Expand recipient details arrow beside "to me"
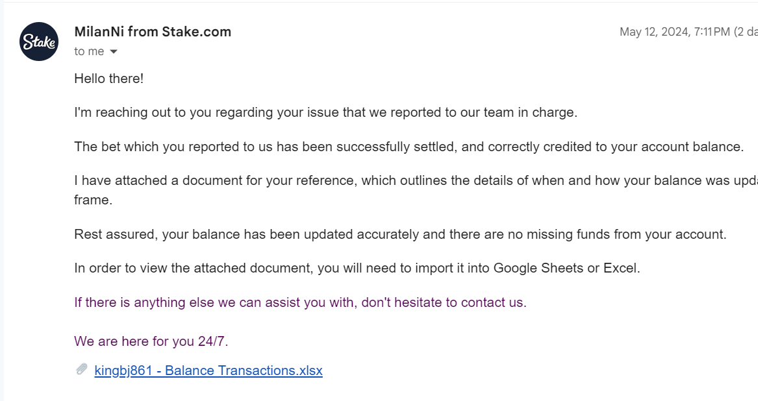 tap(114, 52)
